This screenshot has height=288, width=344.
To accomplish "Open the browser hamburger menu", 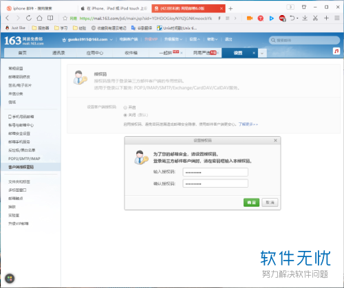I will (x=337, y=18).
